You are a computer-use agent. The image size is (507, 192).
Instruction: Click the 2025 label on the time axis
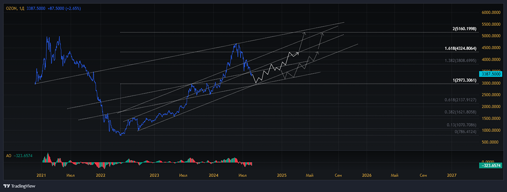(281, 175)
